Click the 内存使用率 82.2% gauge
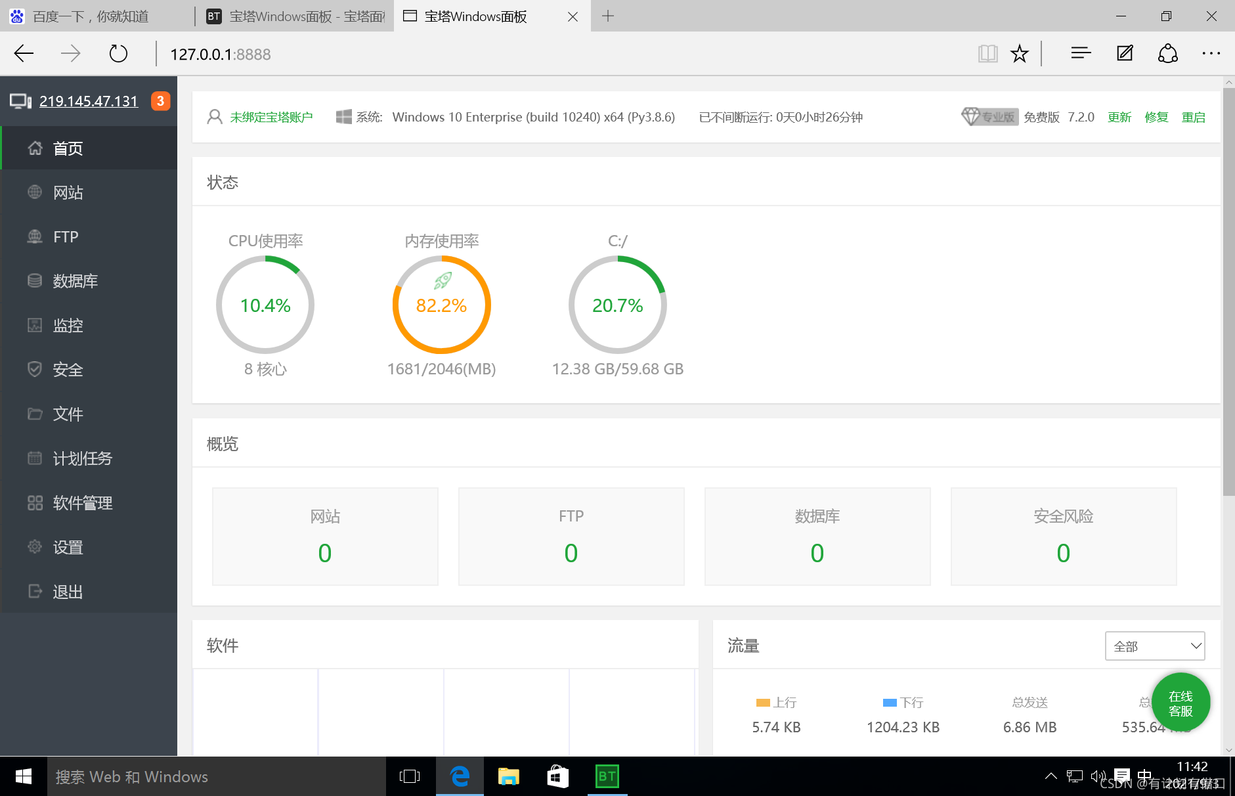Image resolution: width=1235 pixels, height=796 pixels. click(442, 305)
